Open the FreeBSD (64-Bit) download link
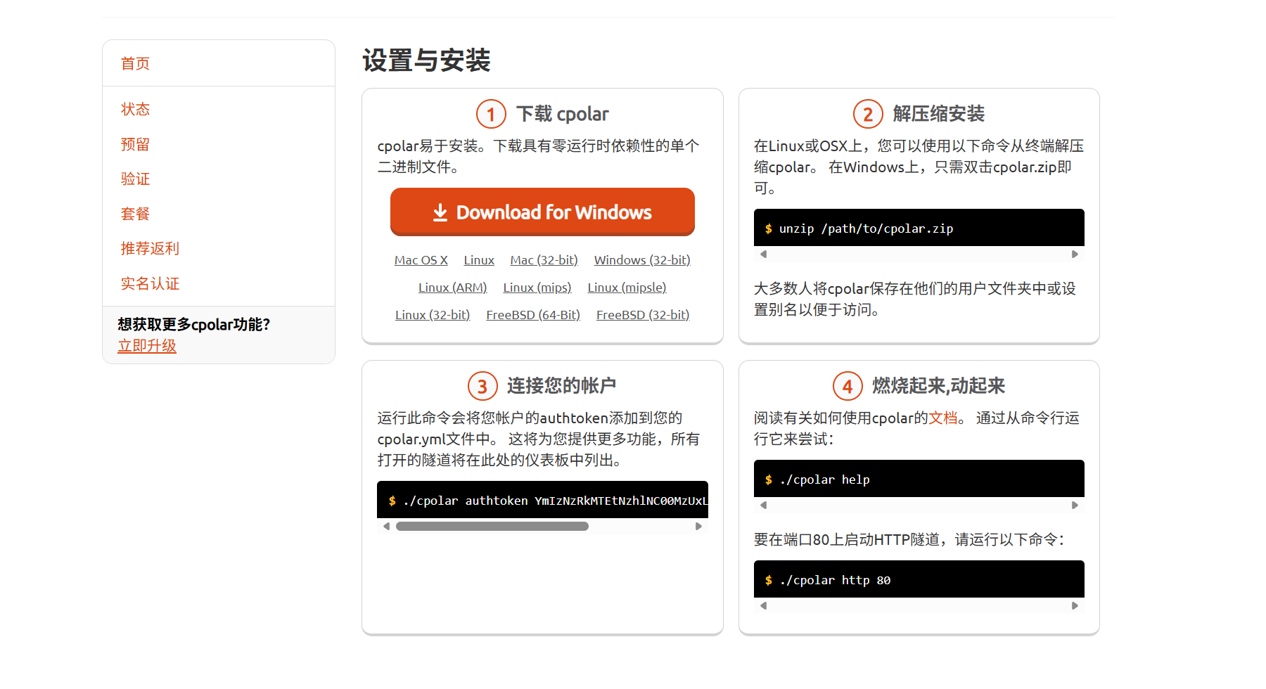 coord(533,315)
